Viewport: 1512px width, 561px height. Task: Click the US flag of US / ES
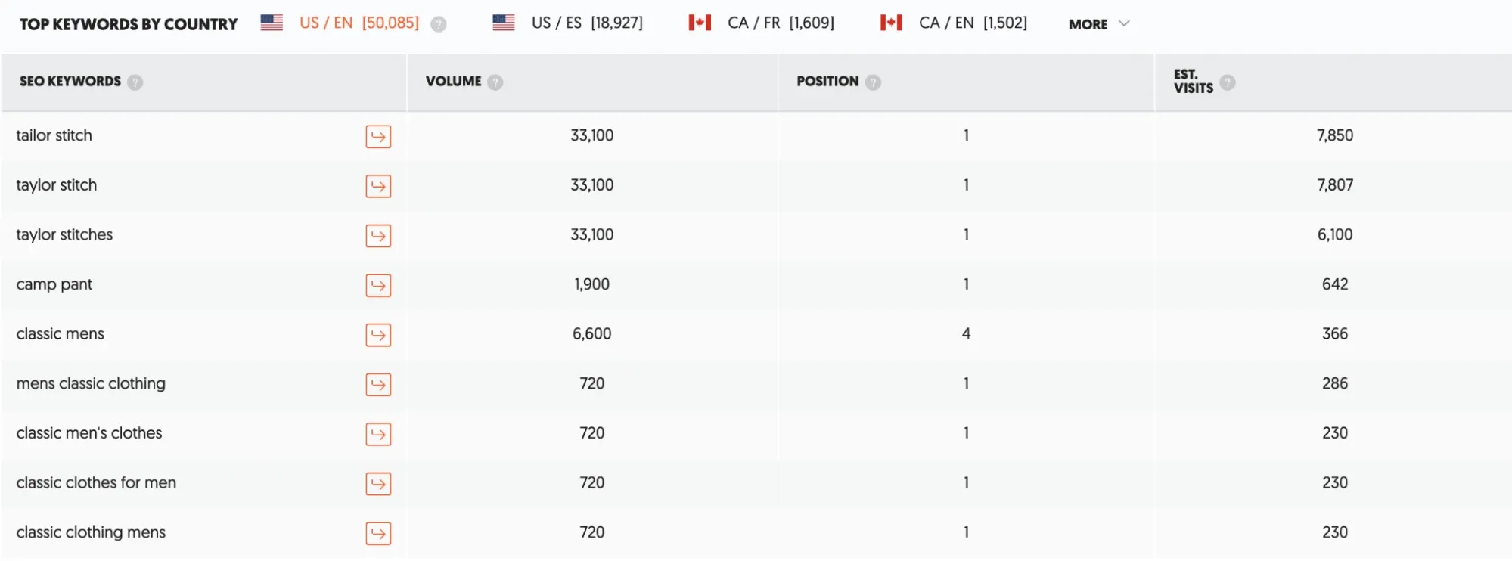click(x=504, y=23)
